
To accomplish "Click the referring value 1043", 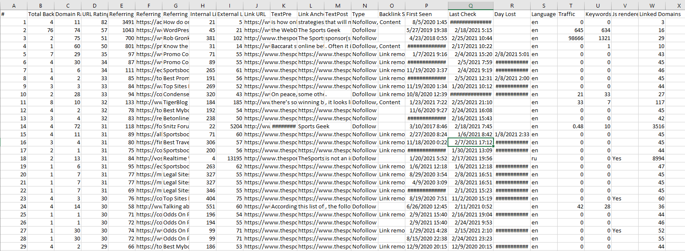I will coord(121,30).
